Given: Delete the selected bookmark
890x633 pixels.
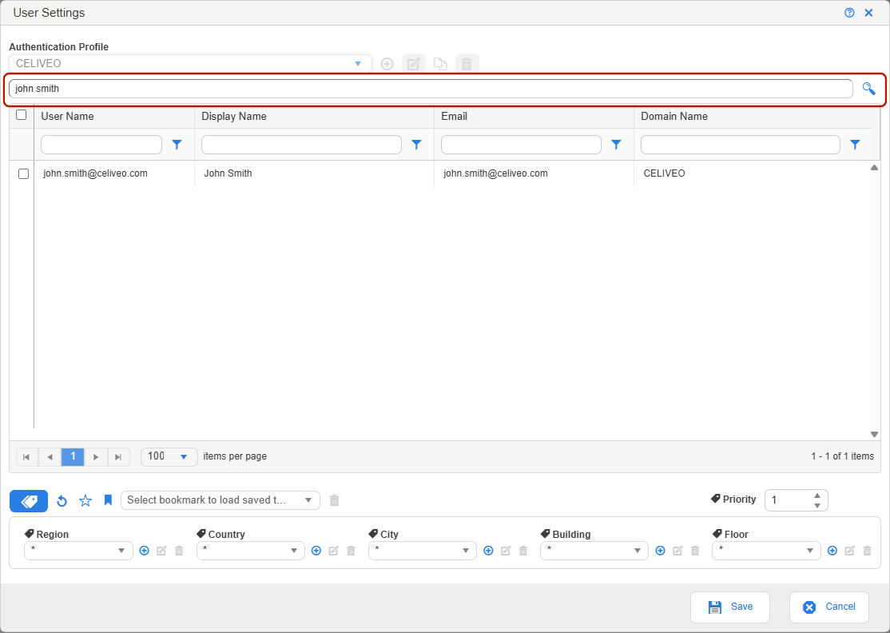Looking at the screenshot, I should tap(334, 500).
